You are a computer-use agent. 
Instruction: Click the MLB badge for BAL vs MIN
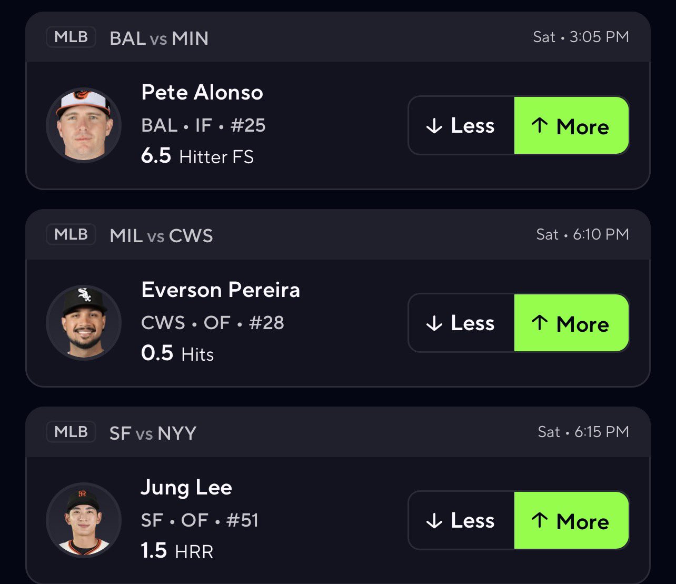pos(71,37)
